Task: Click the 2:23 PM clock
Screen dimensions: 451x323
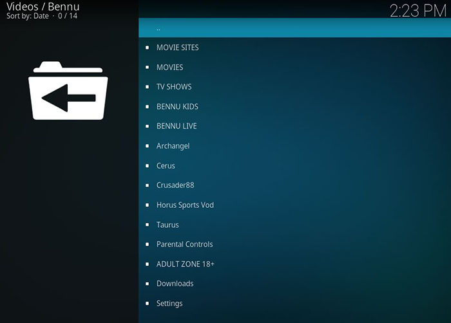Action: pyautogui.click(x=418, y=11)
